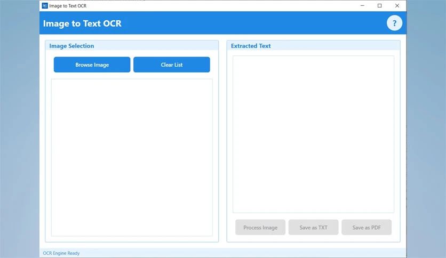The height and width of the screenshot is (258, 446).
Task: Close the Image to Text OCR window
Action: pyautogui.click(x=397, y=6)
